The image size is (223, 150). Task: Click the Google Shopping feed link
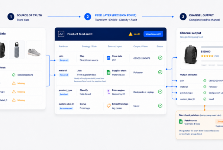[191, 37]
